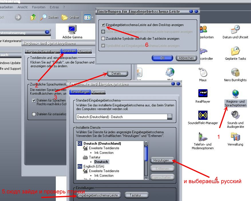Click the Ordner folders toolbar icon
This screenshot has width=251, height=201.
(x=64, y=17)
